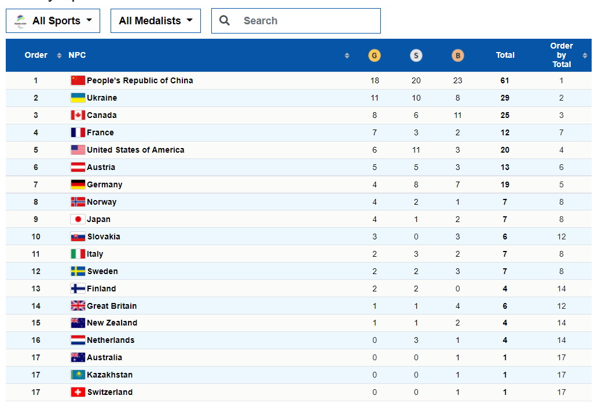Click the silver medal S icon
The height and width of the screenshot is (414, 598).
pos(416,56)
